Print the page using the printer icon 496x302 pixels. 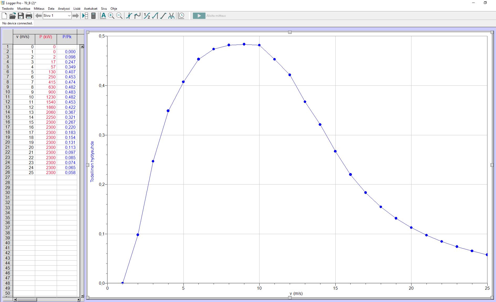(x=29, y=16)
